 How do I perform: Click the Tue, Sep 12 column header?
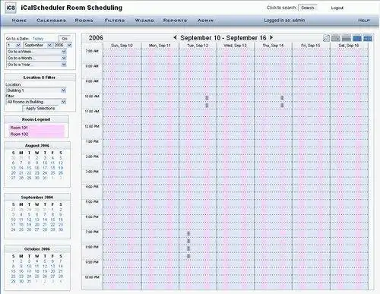pyautogui.click(x=198, y=46)
